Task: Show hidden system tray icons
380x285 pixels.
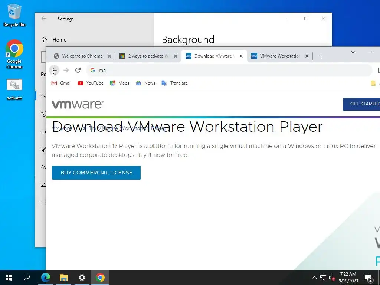Action: point(314,278)
